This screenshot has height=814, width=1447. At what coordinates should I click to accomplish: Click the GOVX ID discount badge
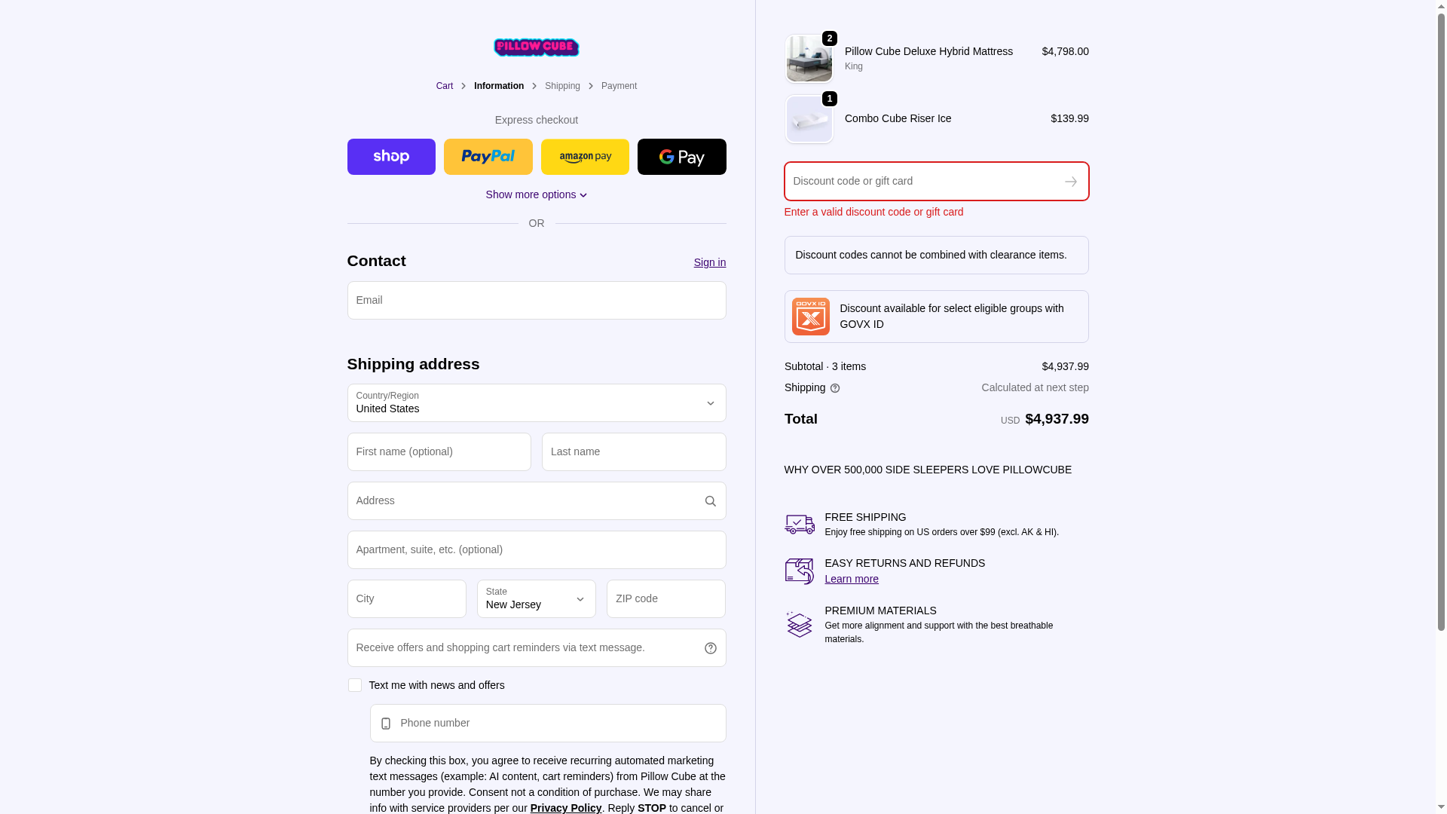click(x=810, y=317)
